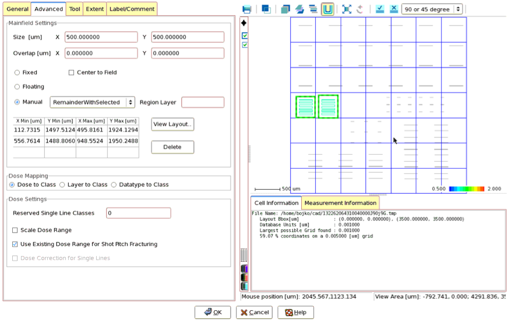Click the red-orange icon in the viewer side strip
This screenshot has width=508, height=323.
pos(244,278)
